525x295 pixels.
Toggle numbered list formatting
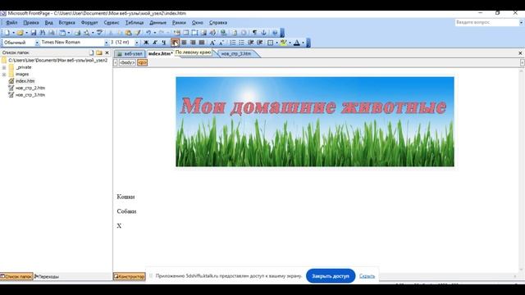(232, 43)
